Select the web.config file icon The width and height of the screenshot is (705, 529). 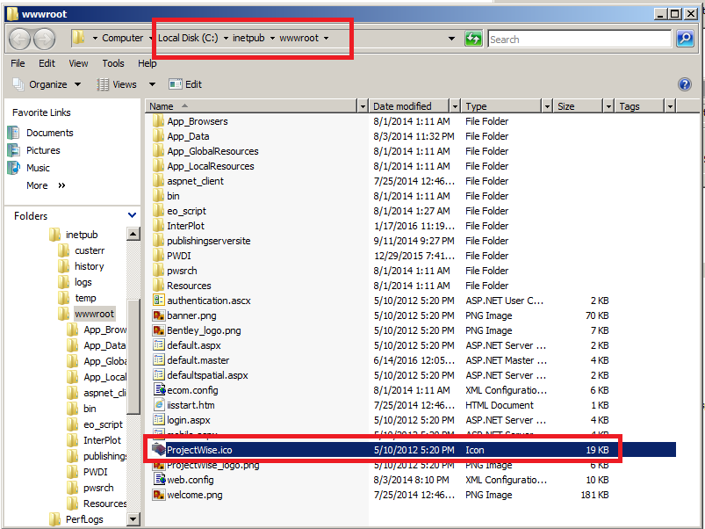[160, 479]
